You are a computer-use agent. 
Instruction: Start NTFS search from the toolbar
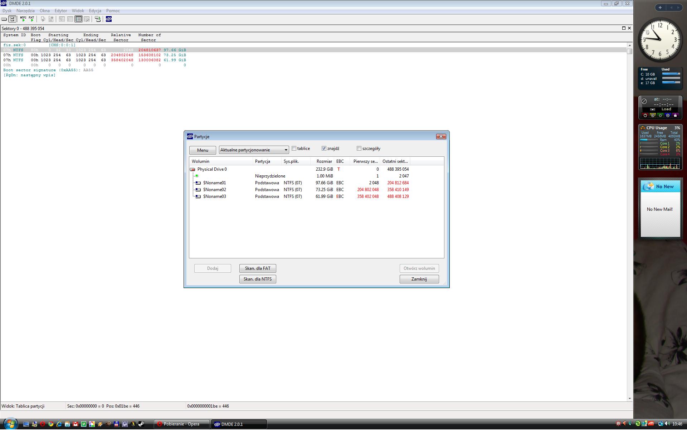pos(23,19)
